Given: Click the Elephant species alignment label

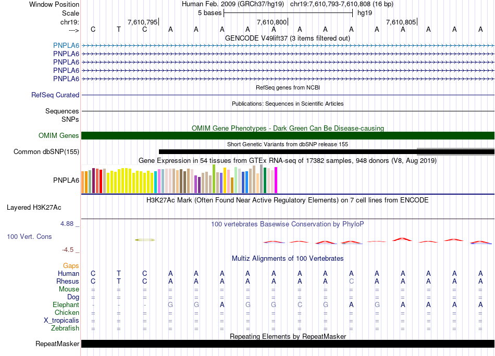Looking at the screenshot, I should [x=66, y=305].
